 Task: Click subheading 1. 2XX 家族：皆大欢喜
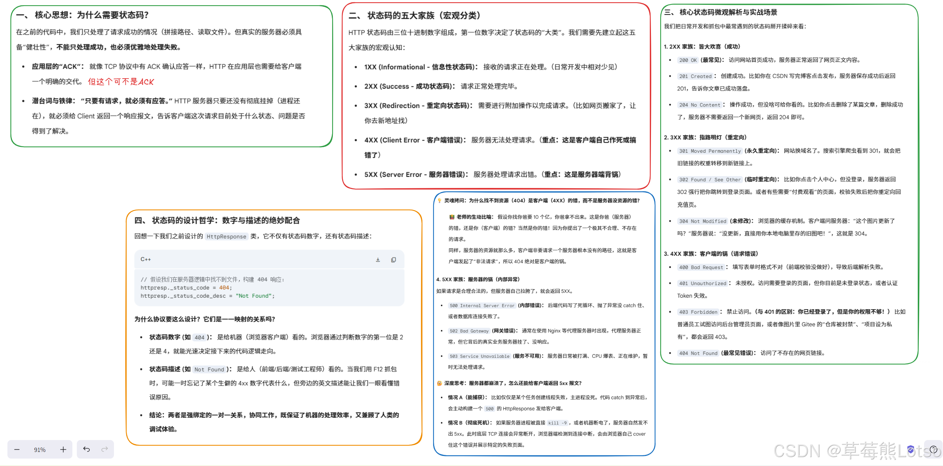[702, 47]
